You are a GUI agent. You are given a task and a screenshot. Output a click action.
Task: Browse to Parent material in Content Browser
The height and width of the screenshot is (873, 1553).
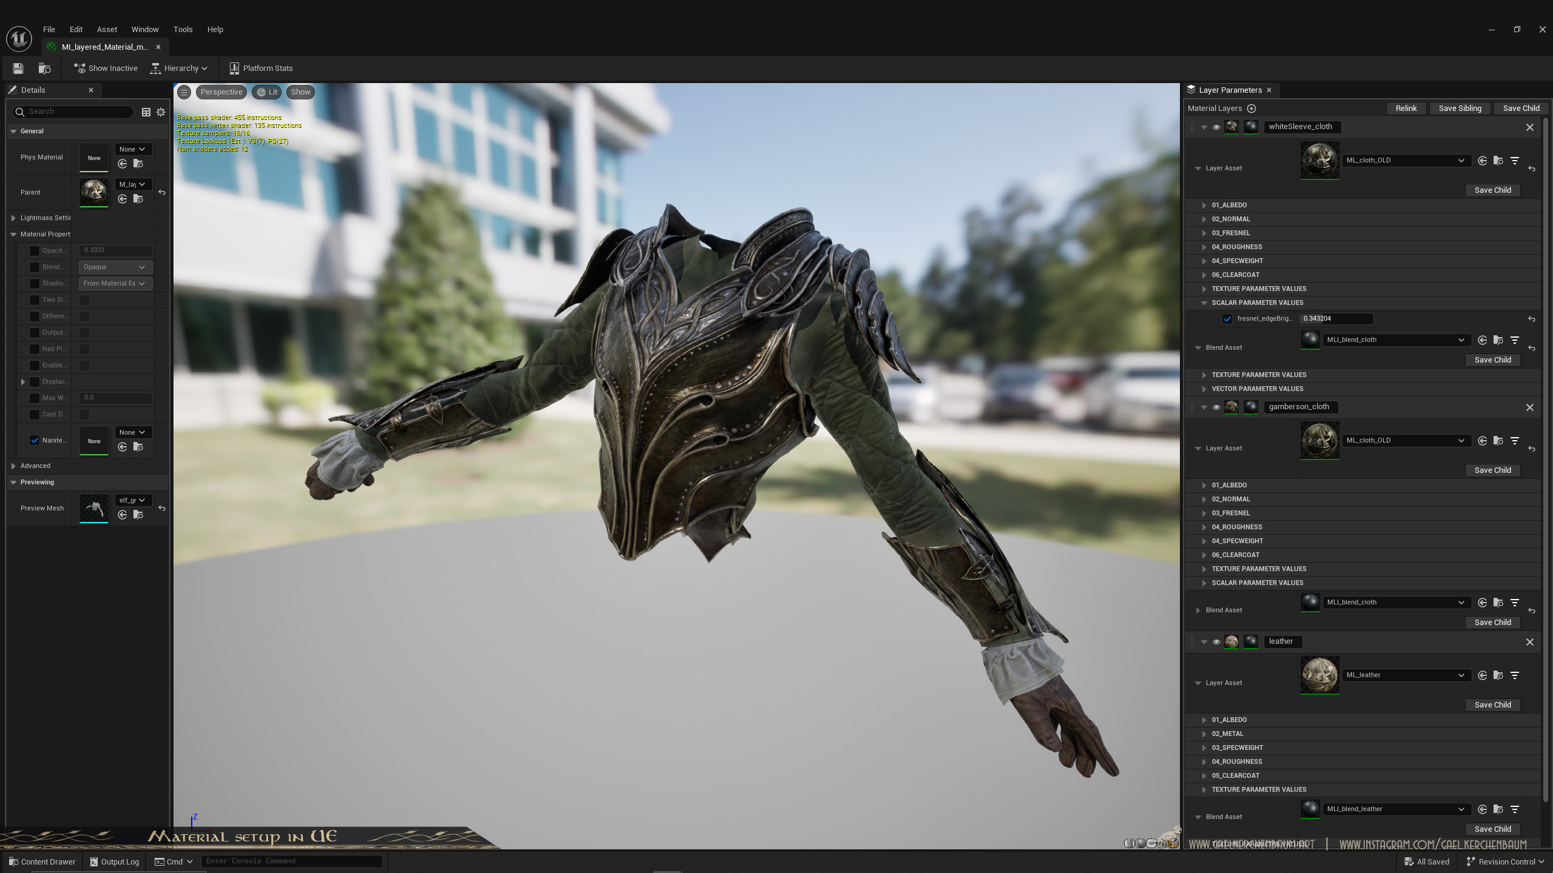pyautogui.click(x=138, y=199)
